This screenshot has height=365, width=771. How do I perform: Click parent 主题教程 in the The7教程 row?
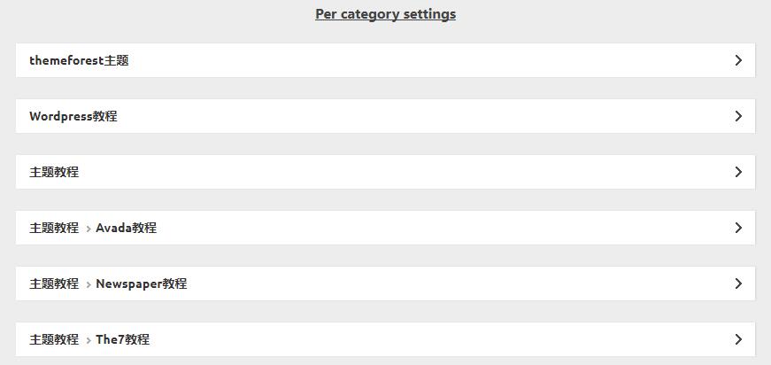(x=54, y=339)
